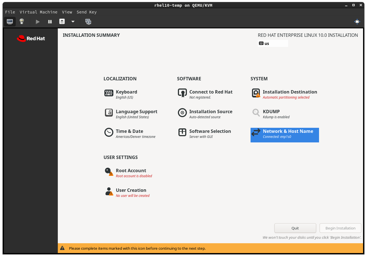Open the Language Support label

click(x=137, y=112)
